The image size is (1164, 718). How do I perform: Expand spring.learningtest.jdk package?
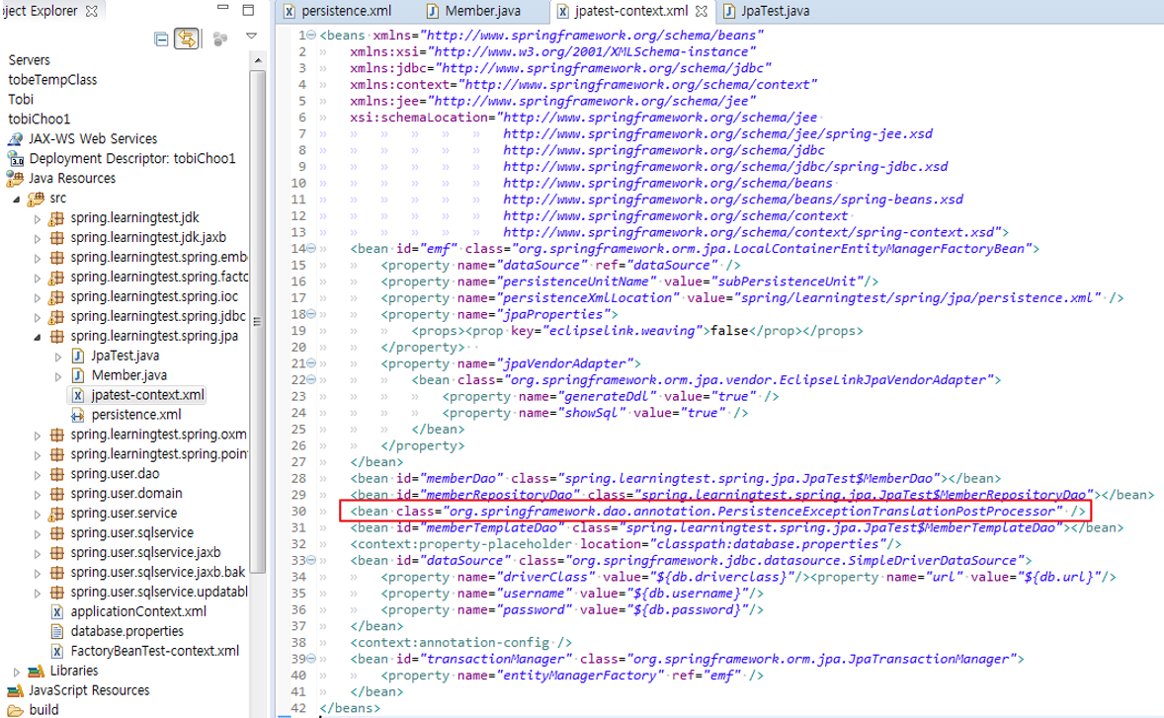(x=38, y=219)
